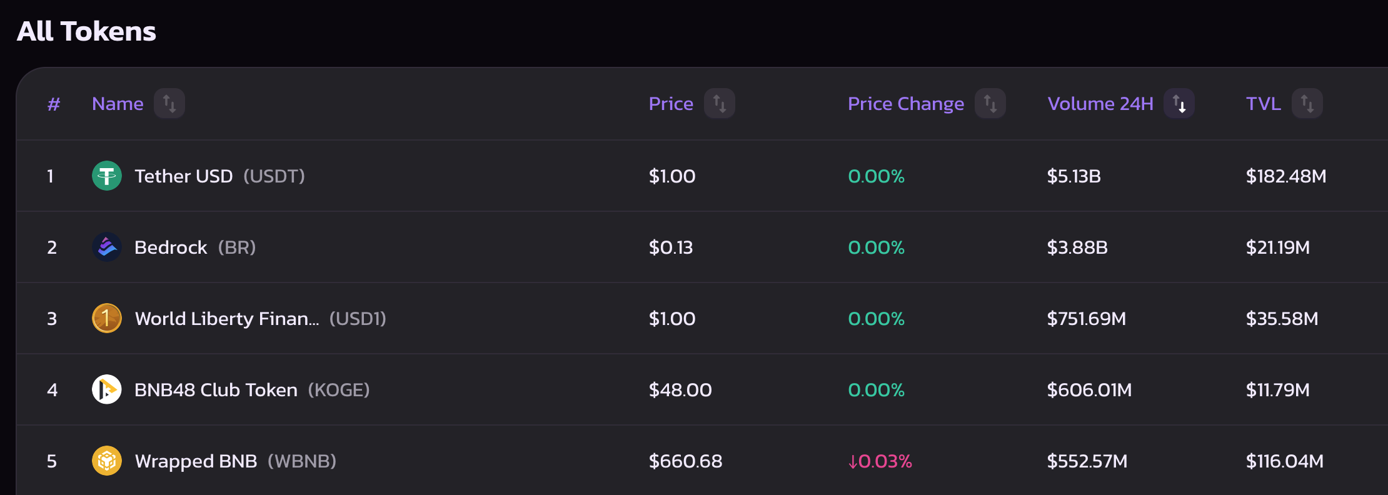This screenshot has width=1388, height=495.
Task: Toggle Volume 24H sort order icon
Action: pos(1179,103)
